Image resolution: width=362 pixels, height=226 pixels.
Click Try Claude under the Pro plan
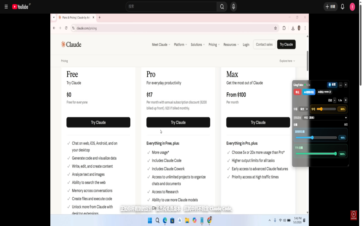coord(178,122)
